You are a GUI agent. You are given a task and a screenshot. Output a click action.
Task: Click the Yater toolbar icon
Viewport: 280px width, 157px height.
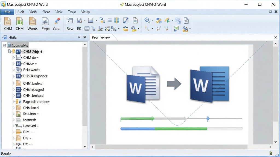(x=57, y=24)
